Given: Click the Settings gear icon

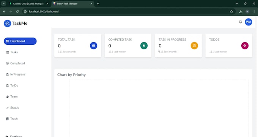Looking at the screenshot, I should click(x=7, y=136).
